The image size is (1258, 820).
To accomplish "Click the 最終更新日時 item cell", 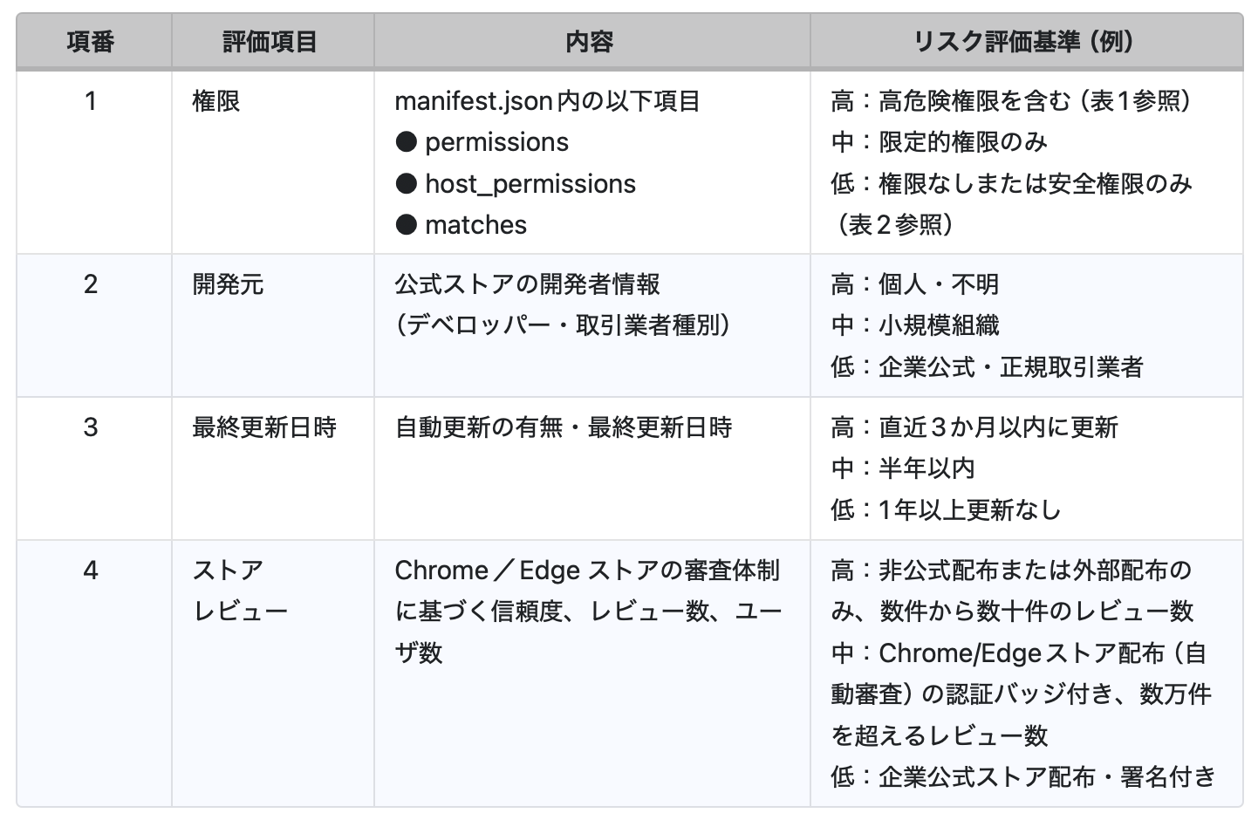I will click(x=264, y=427).
